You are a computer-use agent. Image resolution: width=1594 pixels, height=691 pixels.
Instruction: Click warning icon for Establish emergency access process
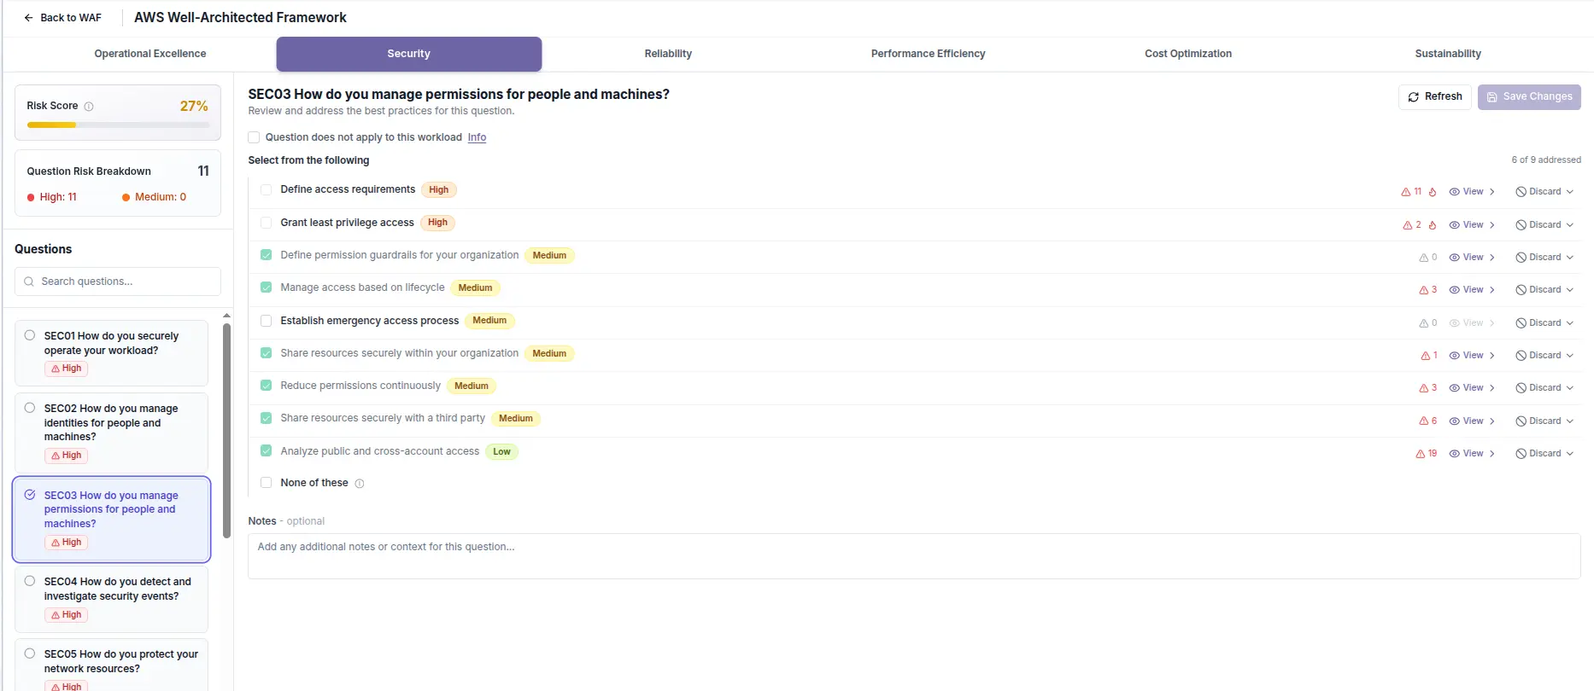1423,323
